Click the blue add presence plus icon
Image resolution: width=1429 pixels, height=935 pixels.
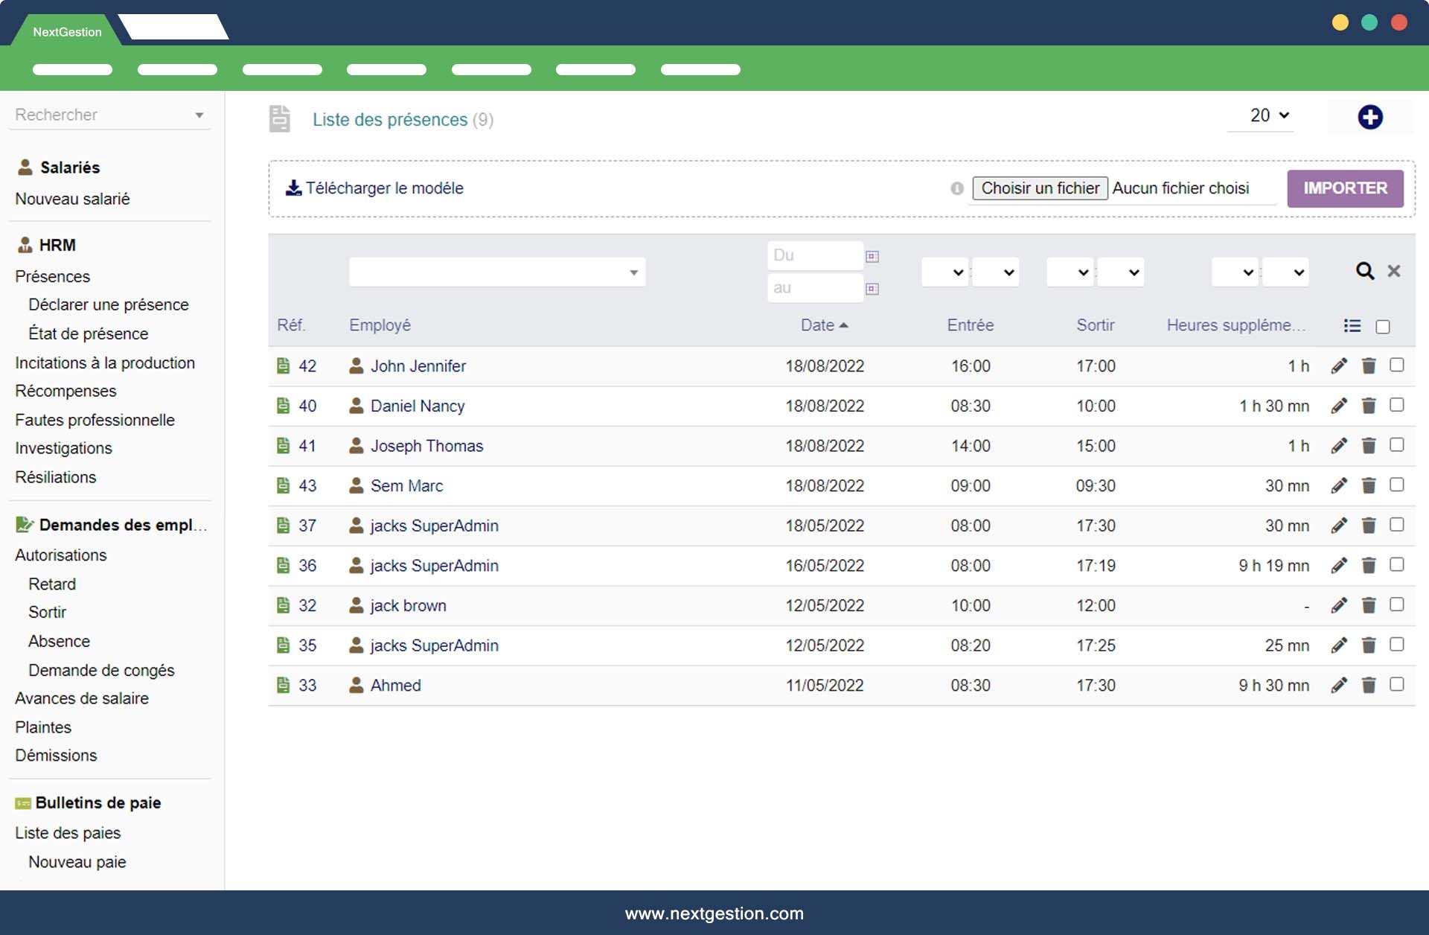(1369, 117)
